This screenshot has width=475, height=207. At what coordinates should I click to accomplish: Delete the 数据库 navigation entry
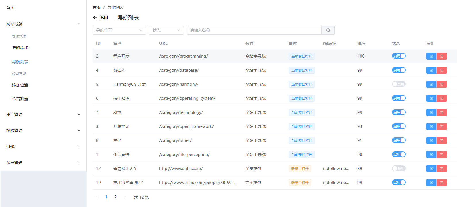(442, 70)
